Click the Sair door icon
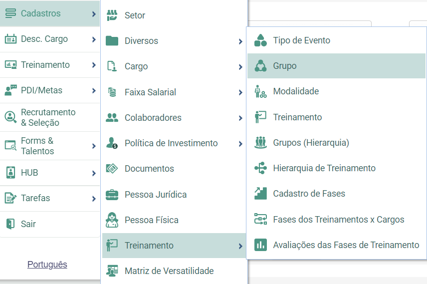 pyautogui.click(x=10, y=224)
